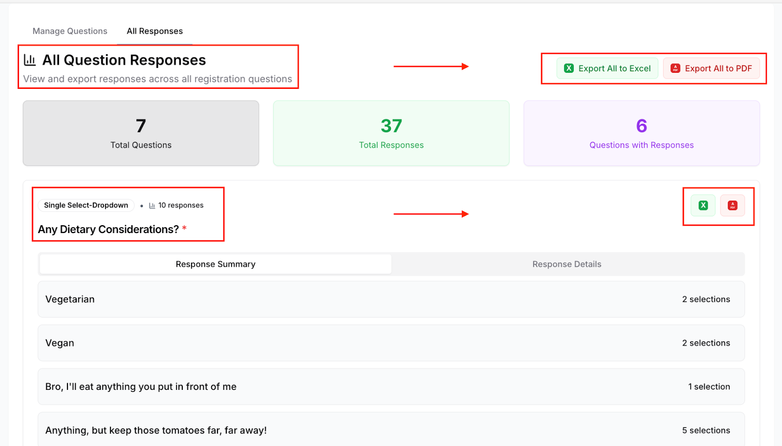The height and width of the screenshot is (446, 782).
Task: Click the Excel export icon for Dietary question
Action: [703, 206]
